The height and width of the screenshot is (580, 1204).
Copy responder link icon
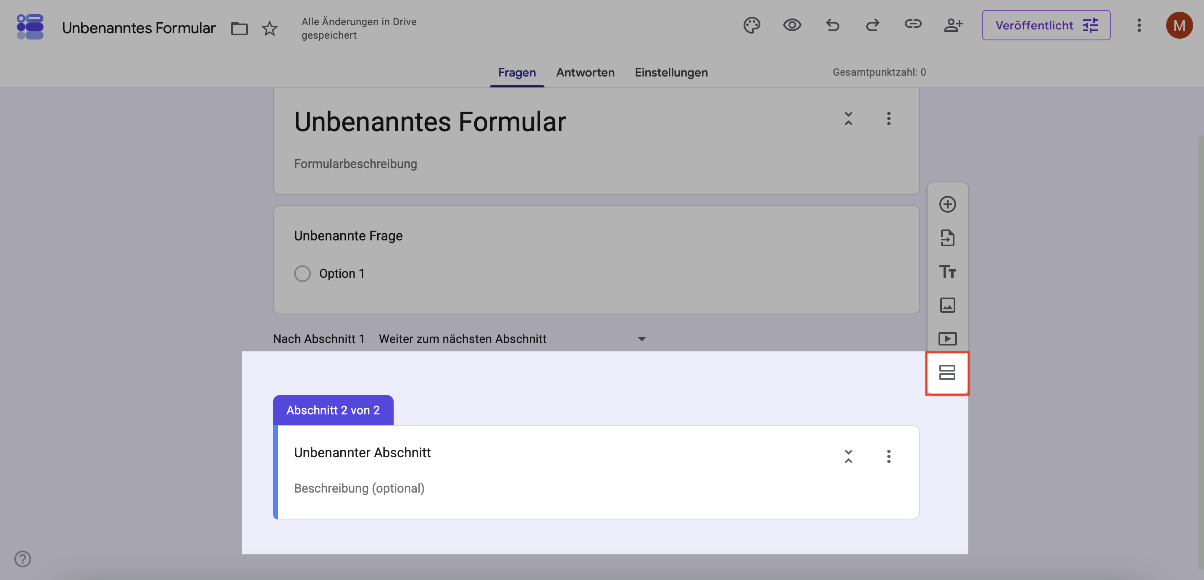point(913,24)
